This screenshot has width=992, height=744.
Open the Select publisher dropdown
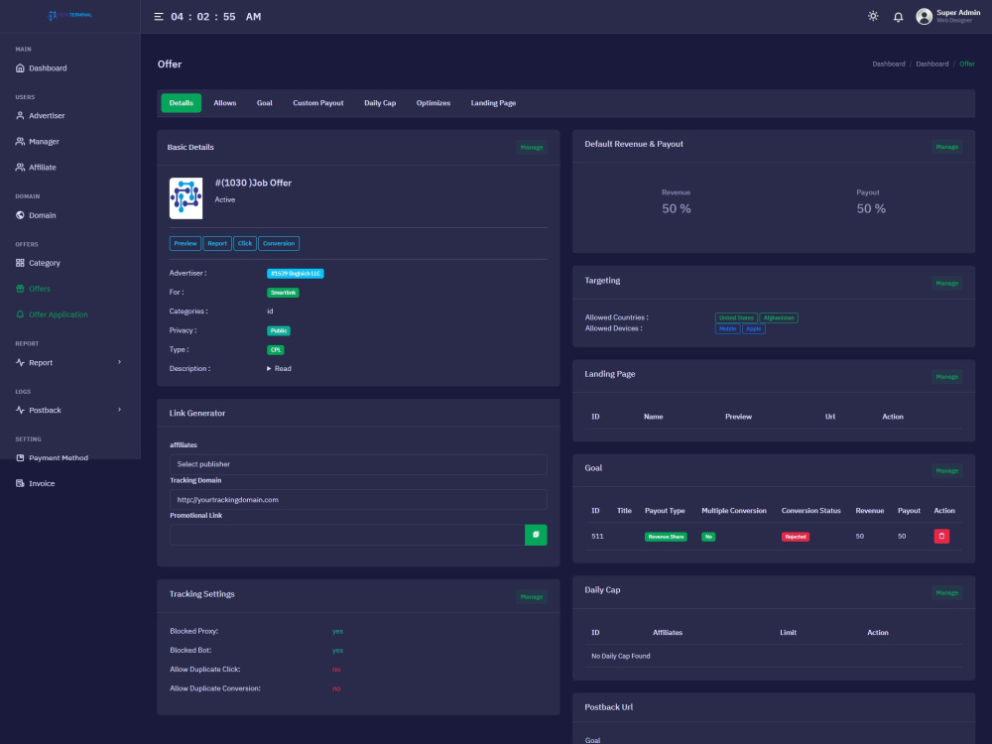point(358,464)
